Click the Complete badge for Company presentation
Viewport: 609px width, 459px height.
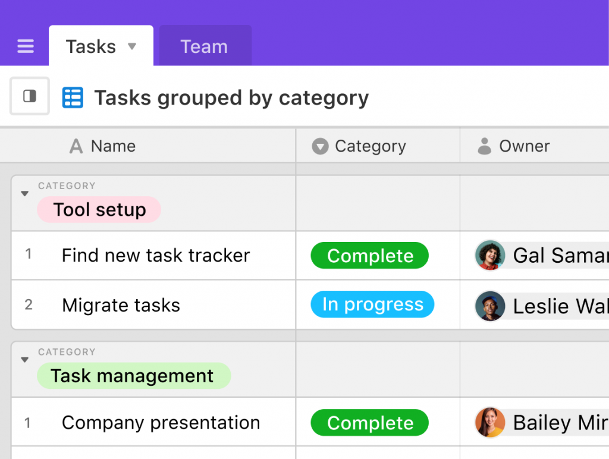[x=370, y=423]
